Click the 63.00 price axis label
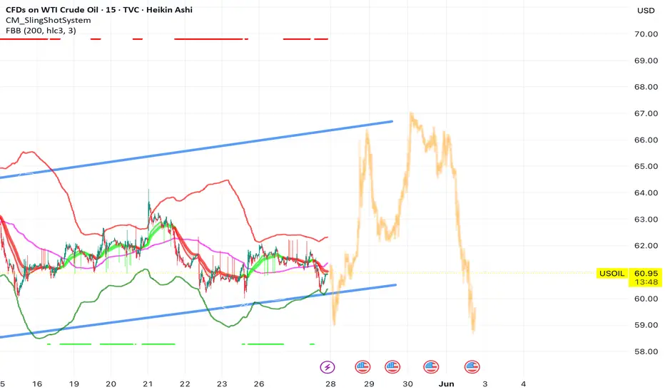Image resolution: width=665 pixels, height=392 pixels. (646, 220)
